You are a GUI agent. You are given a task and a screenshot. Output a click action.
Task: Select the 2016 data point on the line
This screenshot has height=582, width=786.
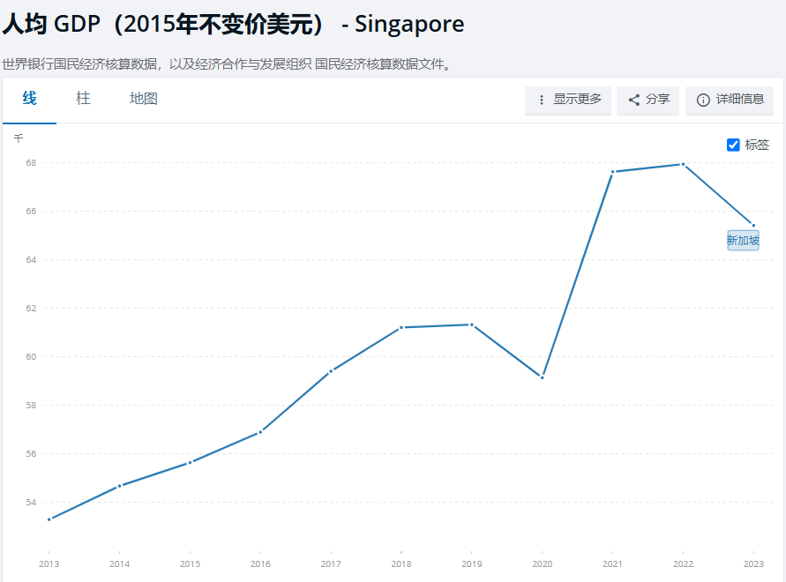pyautogui.click(x=260, y=431)
